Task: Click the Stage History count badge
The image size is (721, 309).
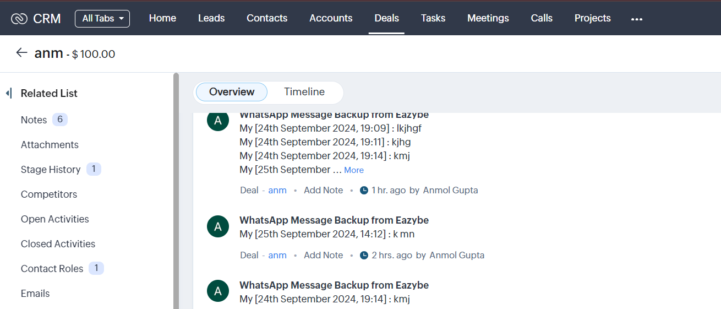Action: click(94, 169)
